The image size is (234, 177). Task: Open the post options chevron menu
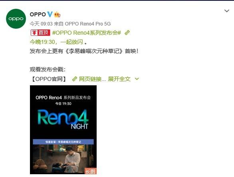(227, 11)
